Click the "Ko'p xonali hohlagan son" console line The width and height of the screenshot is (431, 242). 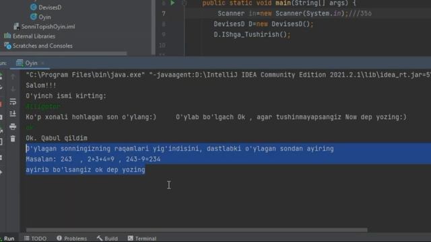pyautogui.click(x=216, y=117)
